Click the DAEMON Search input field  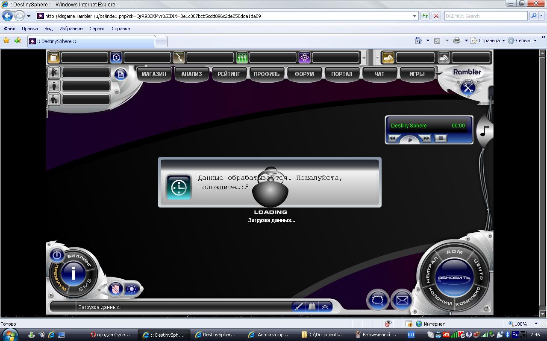pos(485,16)
